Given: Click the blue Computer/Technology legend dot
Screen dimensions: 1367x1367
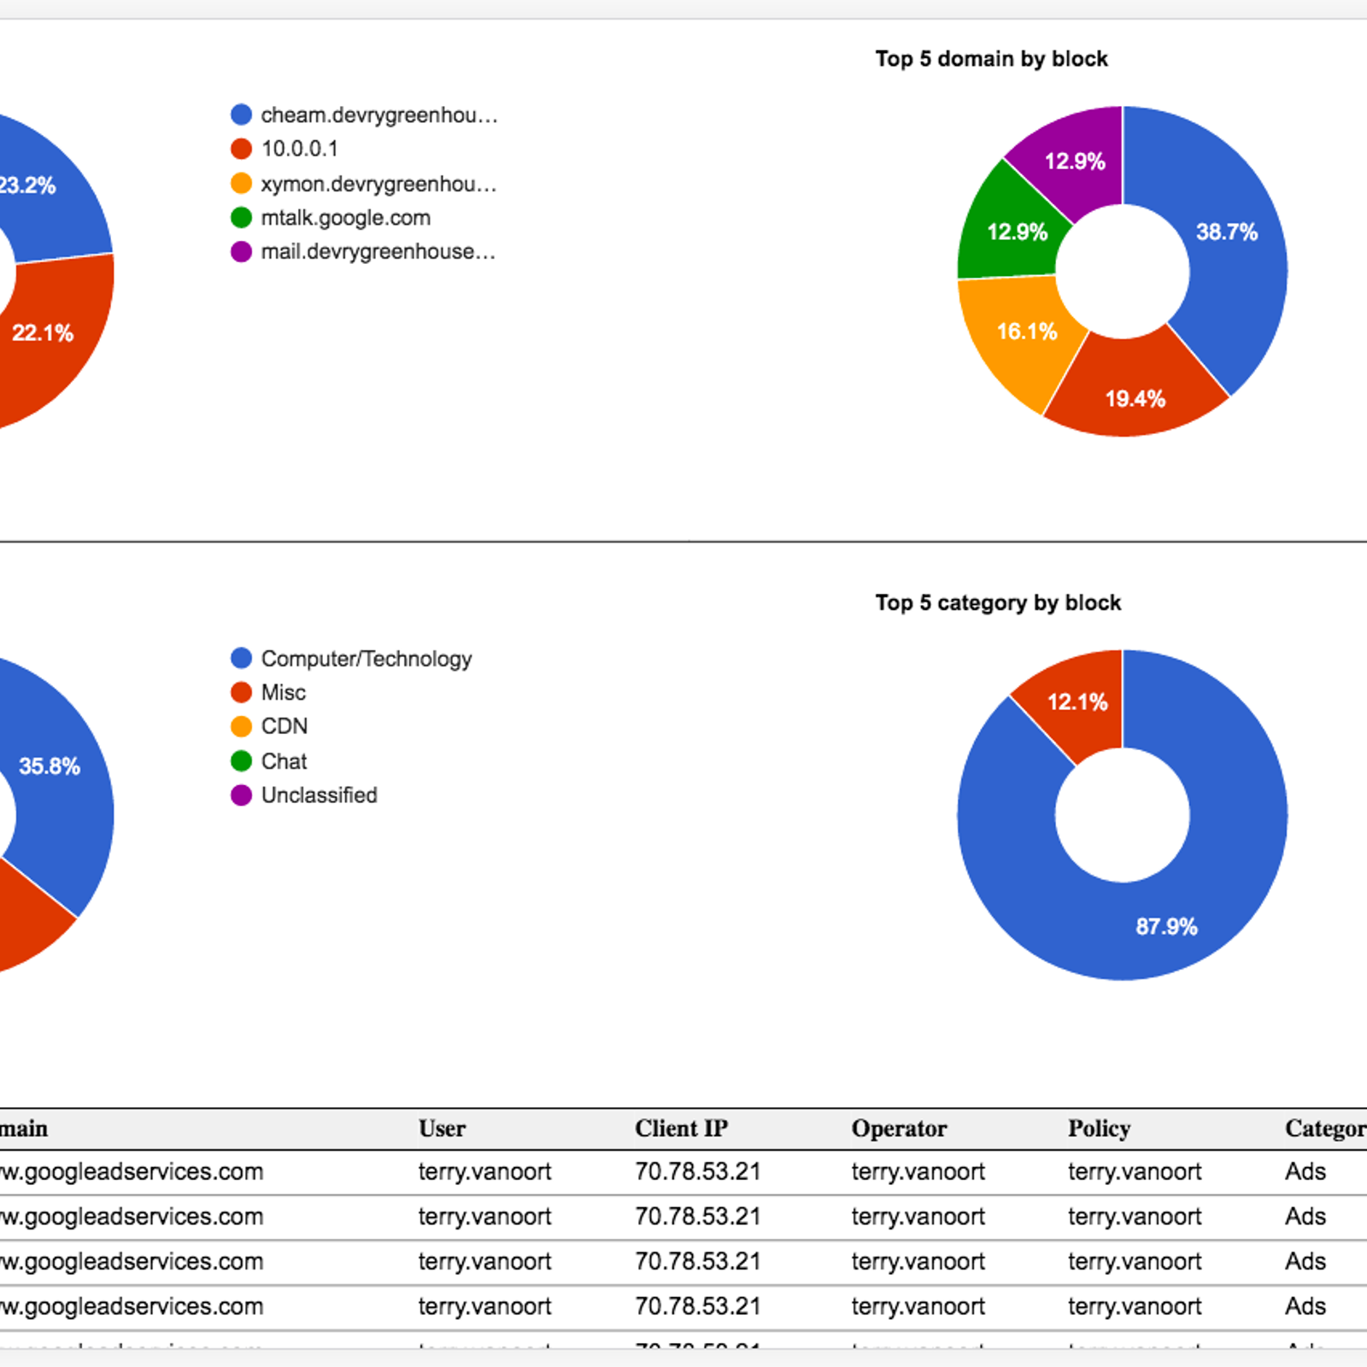Looking at the screenshot, I should [241, 658].
